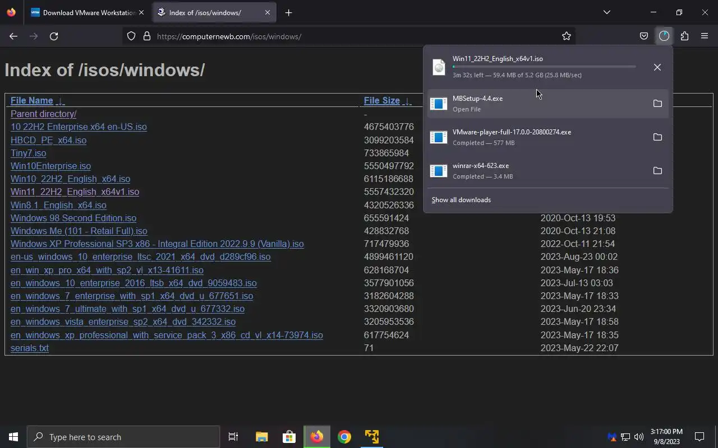Click Windows 98 Second Edition.iso link
This screenshot has width=718, height=448.
tap(73, 218)
